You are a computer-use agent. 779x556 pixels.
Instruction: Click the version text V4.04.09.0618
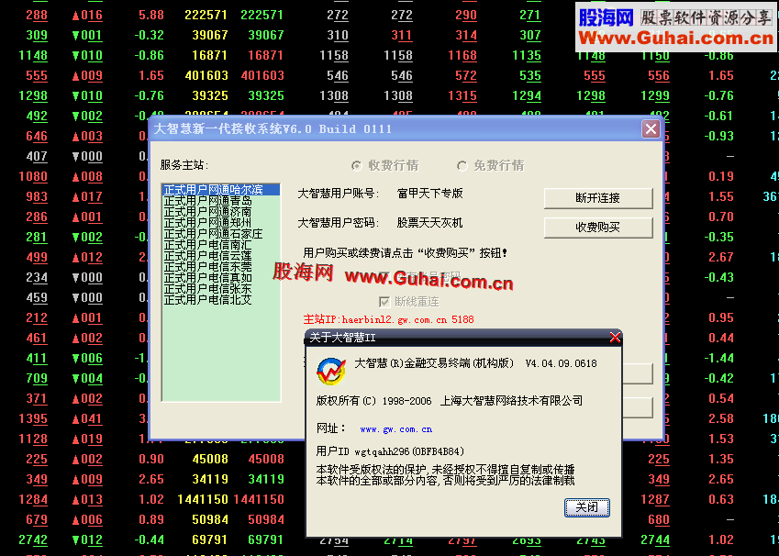pyautogui.click(x=561, y=363)
